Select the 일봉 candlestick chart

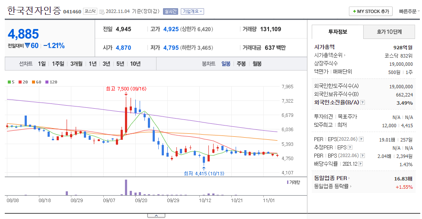coord(226,64)
